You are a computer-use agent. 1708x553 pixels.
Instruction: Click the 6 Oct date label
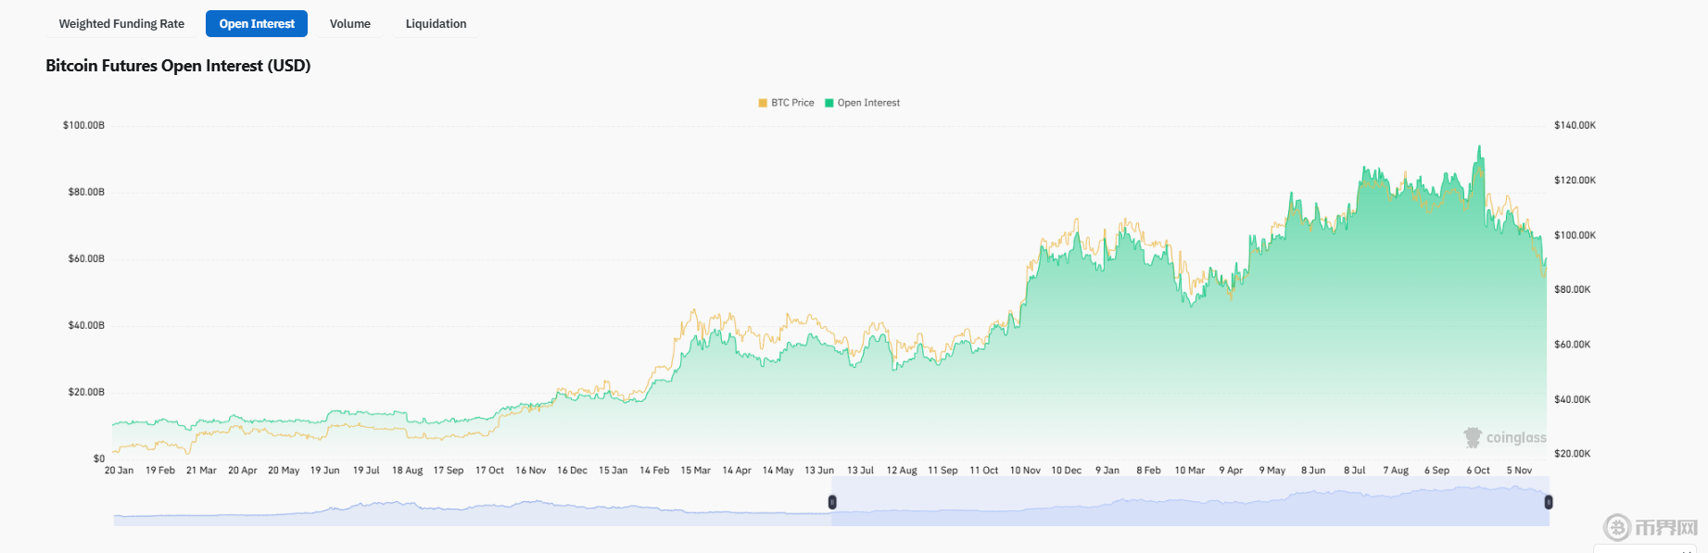[1478, 471]
